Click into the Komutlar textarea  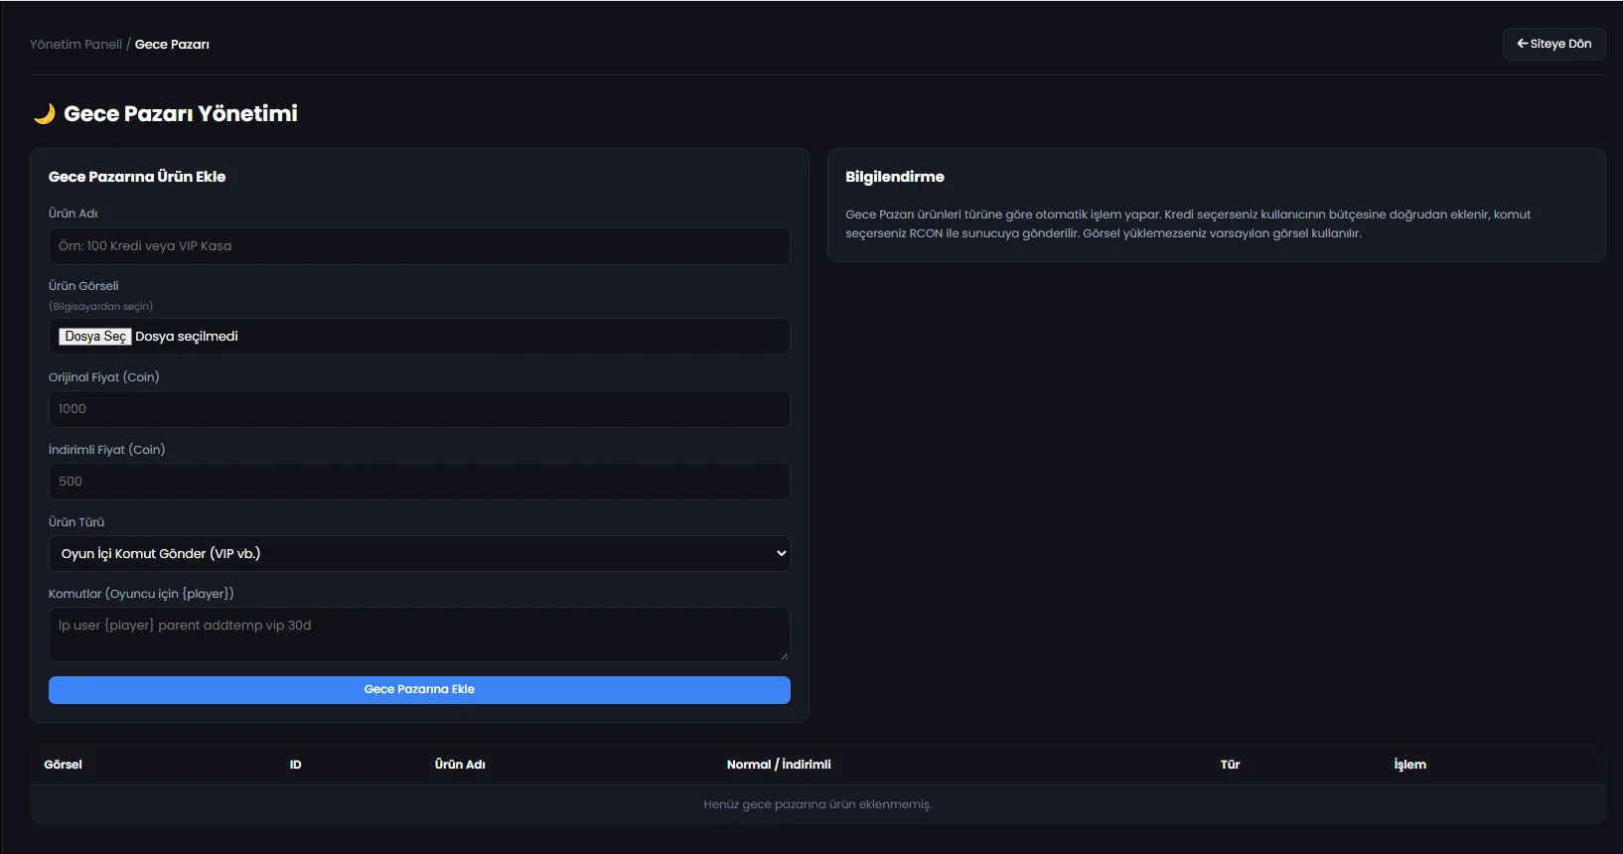pos(419,635)
